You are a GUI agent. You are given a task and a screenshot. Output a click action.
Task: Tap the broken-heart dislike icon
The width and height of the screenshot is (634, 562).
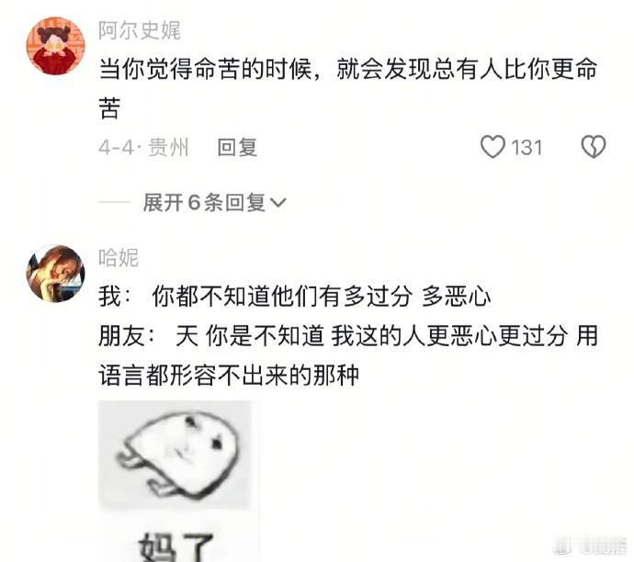click(x=594, y=147)
